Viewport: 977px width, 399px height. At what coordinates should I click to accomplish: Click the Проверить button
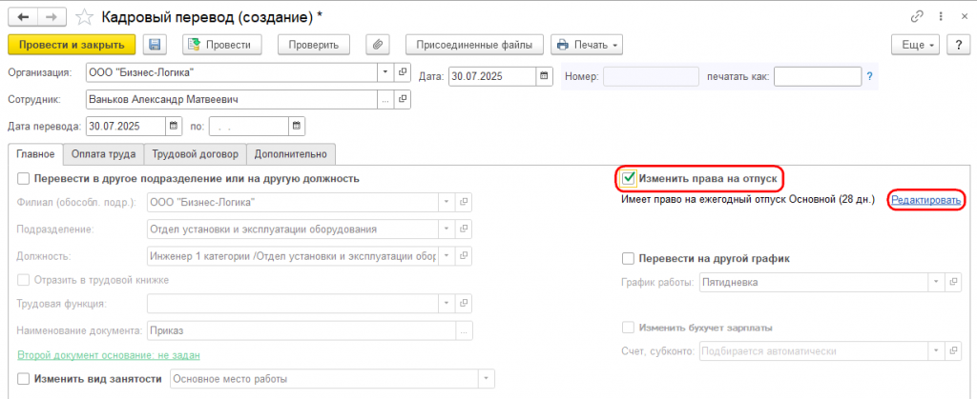pos(313,45)
